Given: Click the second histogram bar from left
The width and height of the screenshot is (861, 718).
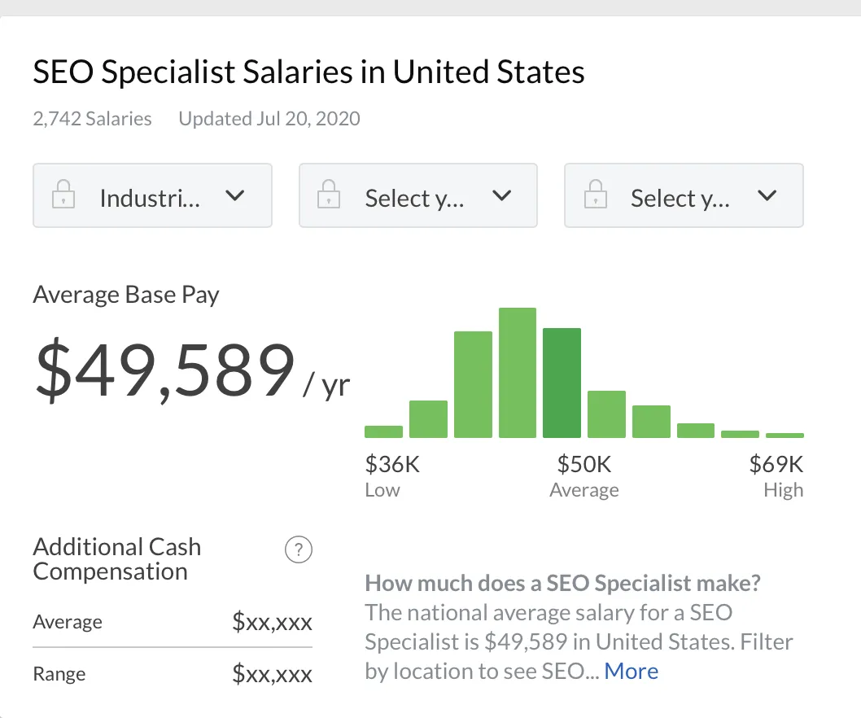Looking at the screenshot, I should [x=428, y=419].
